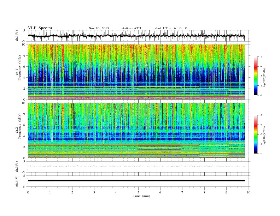Click time axis tick label '0'
The image size is (280, 216).
pos(28,192)
